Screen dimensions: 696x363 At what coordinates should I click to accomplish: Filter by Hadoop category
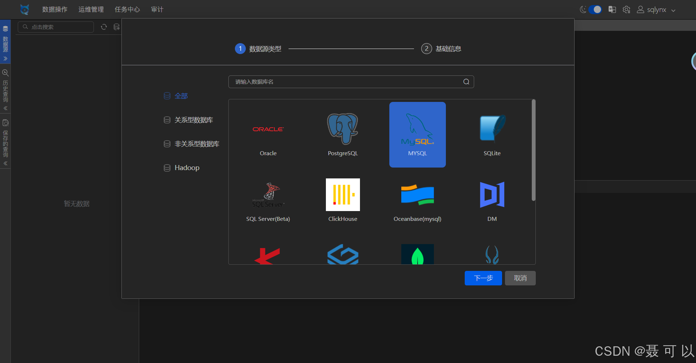182,168
